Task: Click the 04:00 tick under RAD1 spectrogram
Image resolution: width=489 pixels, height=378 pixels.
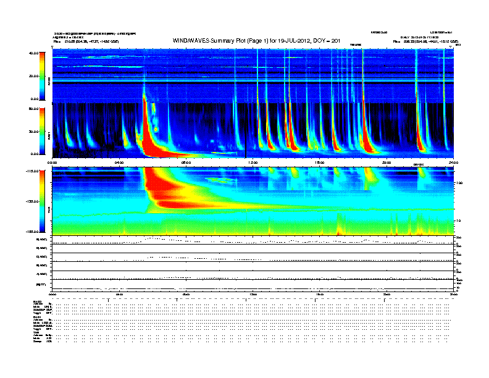Action: coord(119,162)
